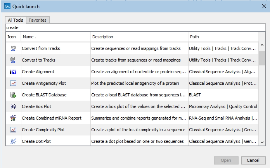Select the Create Combined miRNA Report icon

tap(13, 118)
